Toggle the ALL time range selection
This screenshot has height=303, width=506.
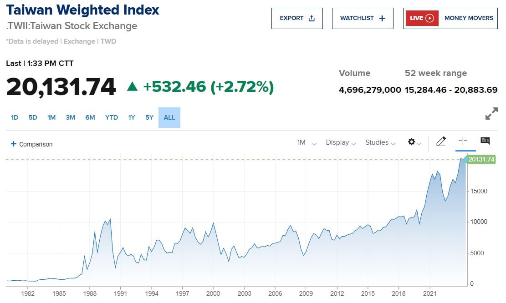point(169,117)
